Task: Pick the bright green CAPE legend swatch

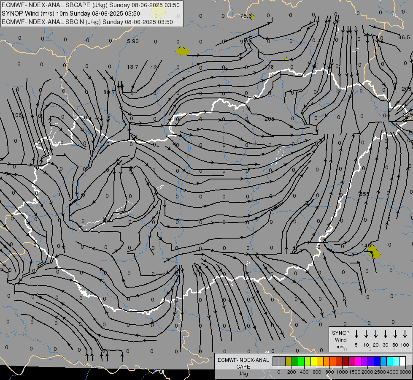Action: point(301,361)
